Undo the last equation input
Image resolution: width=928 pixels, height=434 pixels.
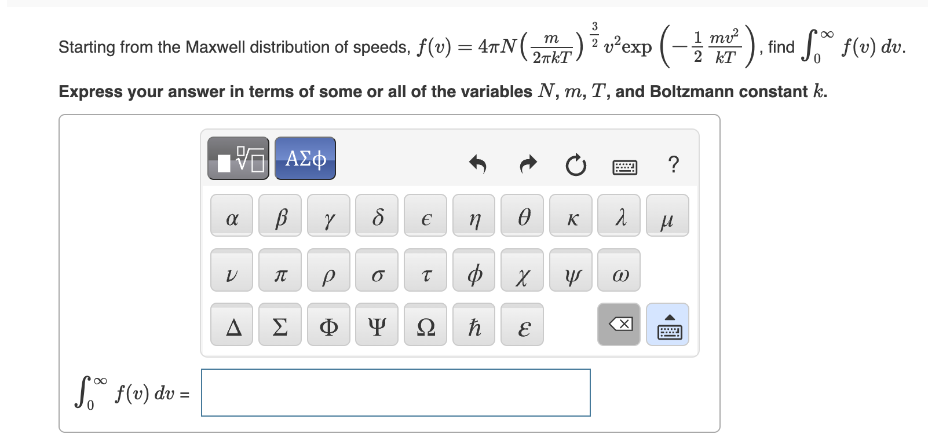[477, 165]
